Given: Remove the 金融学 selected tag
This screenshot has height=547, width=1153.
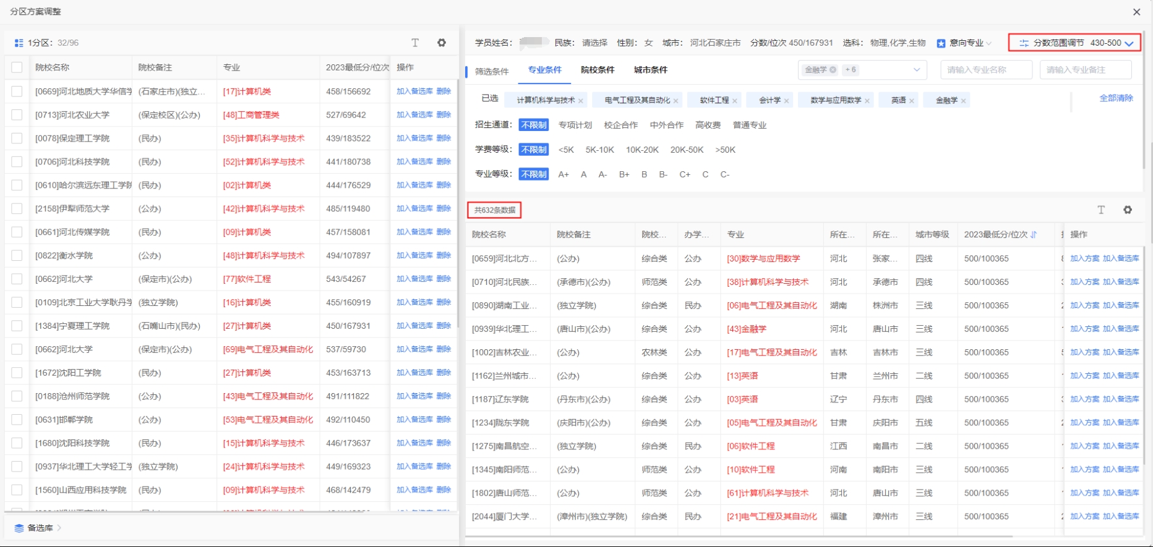Looking at the screenshot, I should tap(963, 101).
